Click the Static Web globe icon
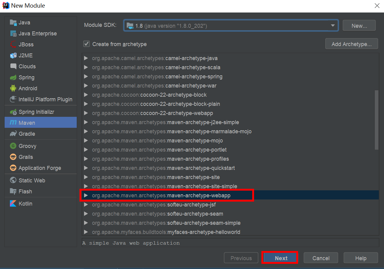The height and width of the screenshot is (269, 384). click(13, 180)
